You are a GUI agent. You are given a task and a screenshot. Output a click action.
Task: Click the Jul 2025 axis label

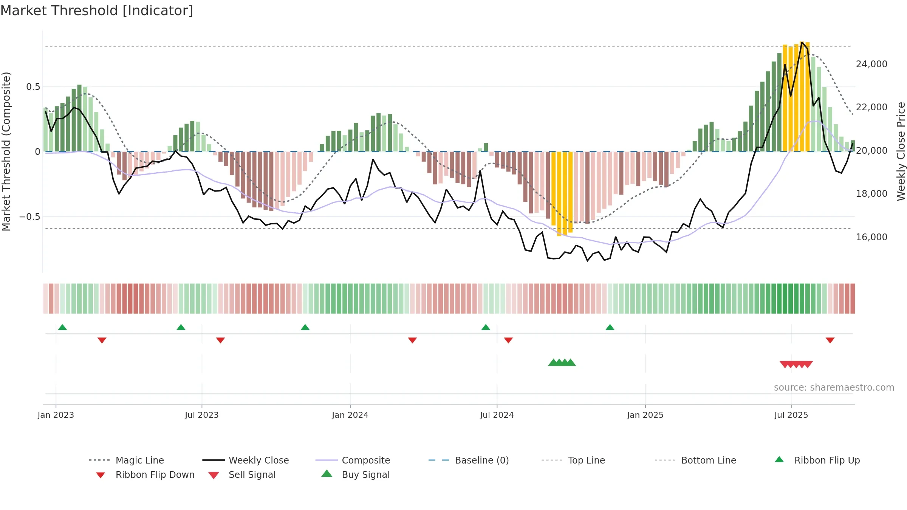(x=791, y=415)
